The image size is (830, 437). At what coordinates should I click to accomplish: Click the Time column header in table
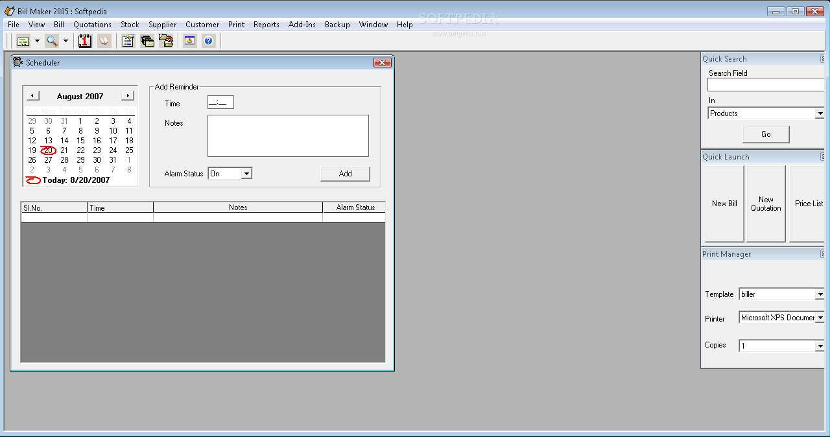coord(120,207)
